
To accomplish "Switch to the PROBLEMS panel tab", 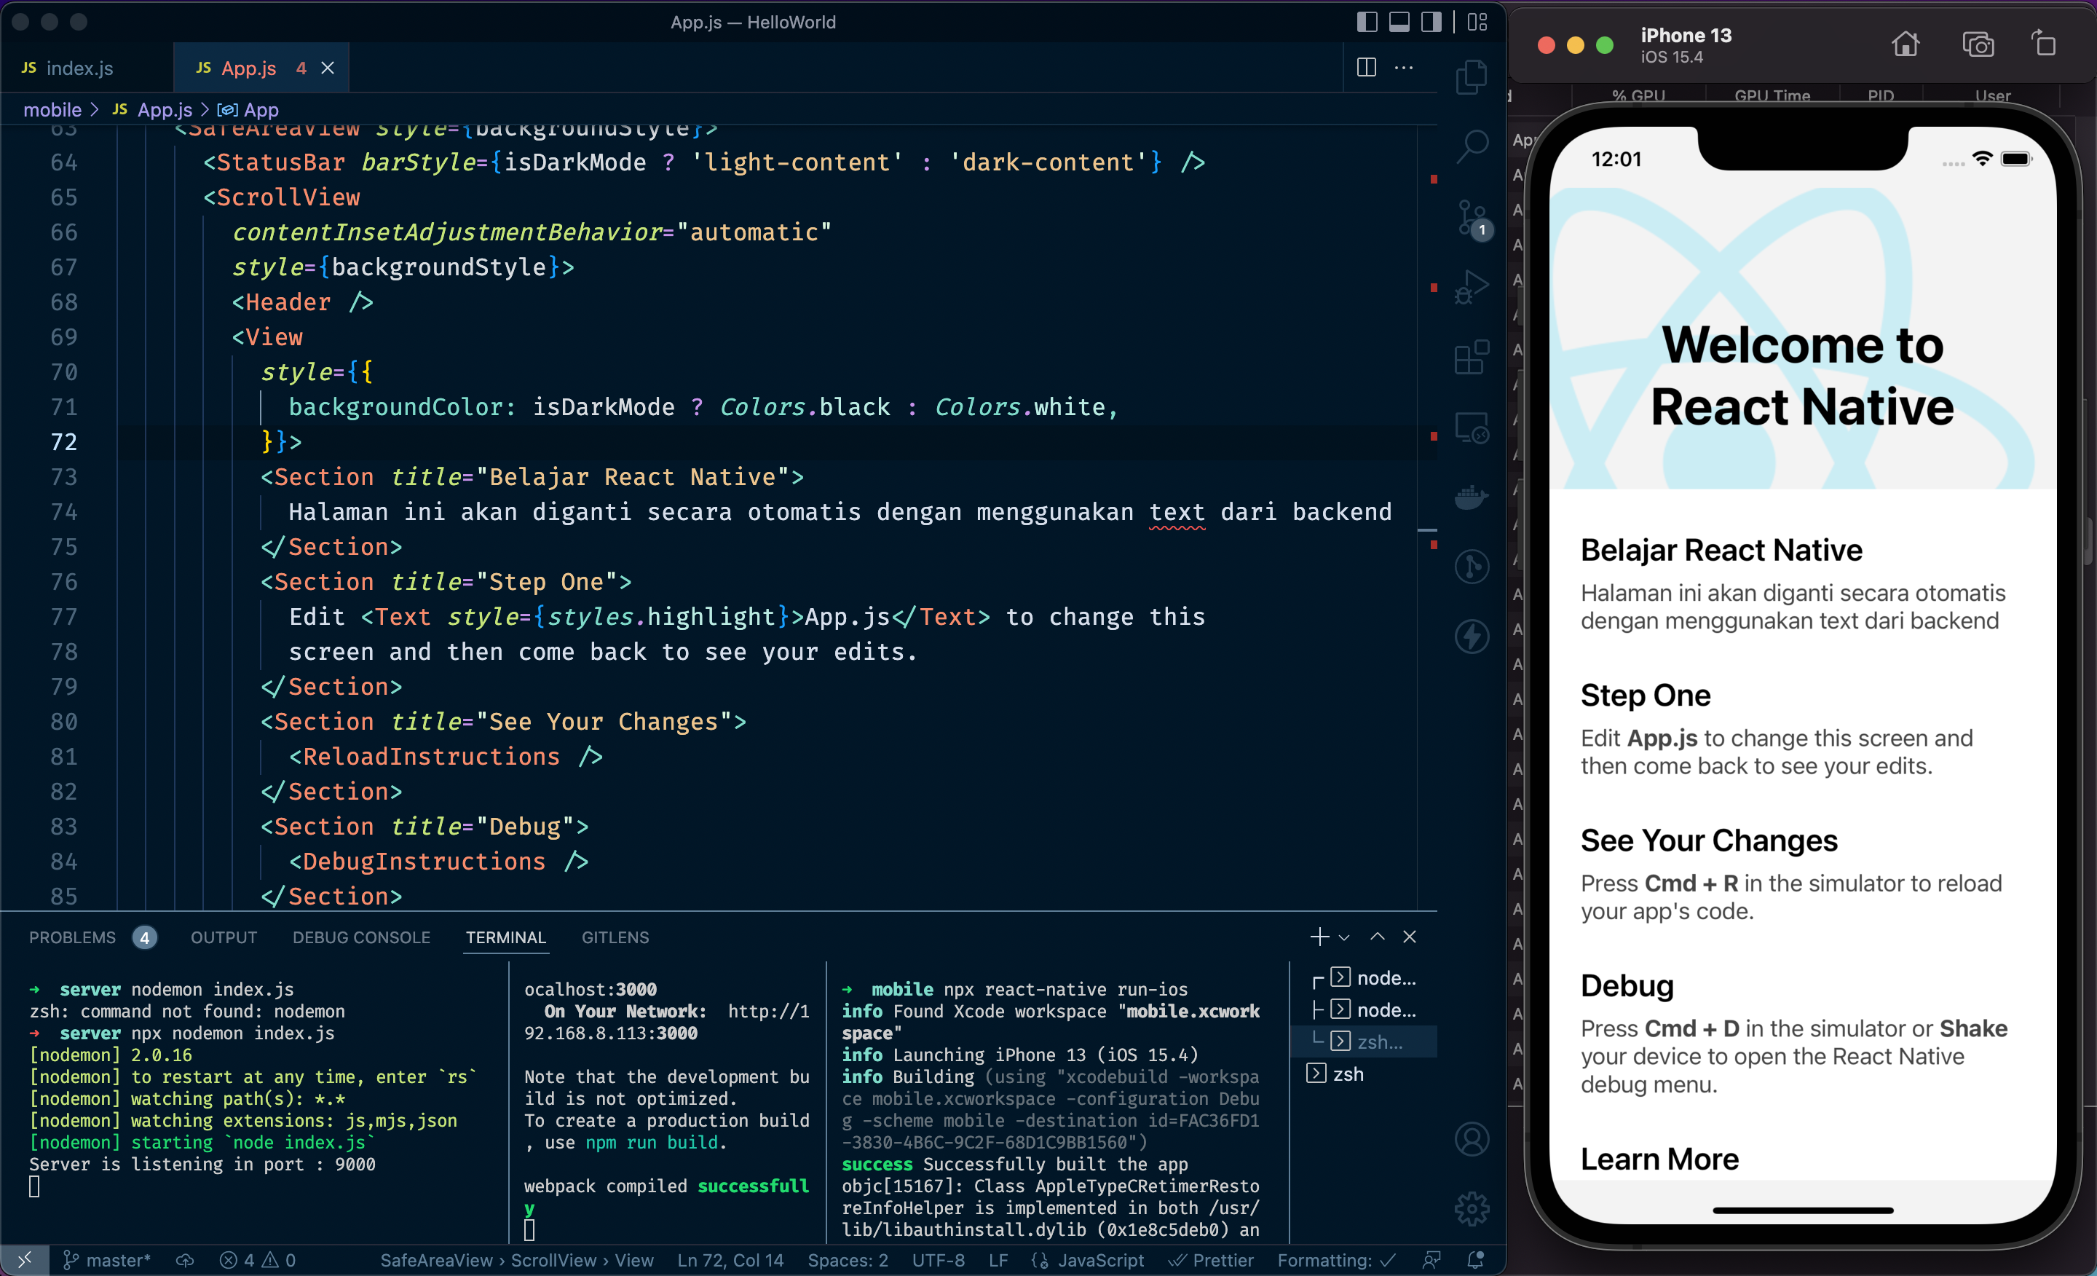I will click(x=72, y=937).
